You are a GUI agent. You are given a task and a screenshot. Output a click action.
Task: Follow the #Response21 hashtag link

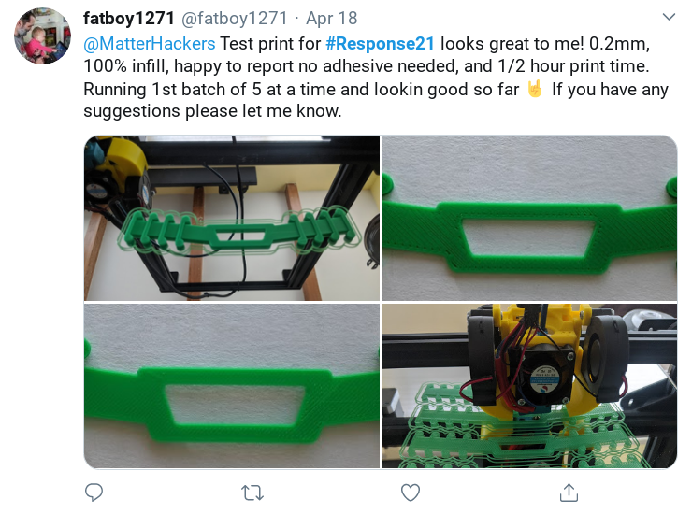tap(380, 44)
